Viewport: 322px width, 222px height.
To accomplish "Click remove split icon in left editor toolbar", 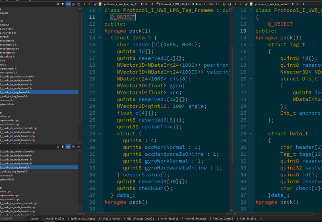I will click(x=229, y=4).
